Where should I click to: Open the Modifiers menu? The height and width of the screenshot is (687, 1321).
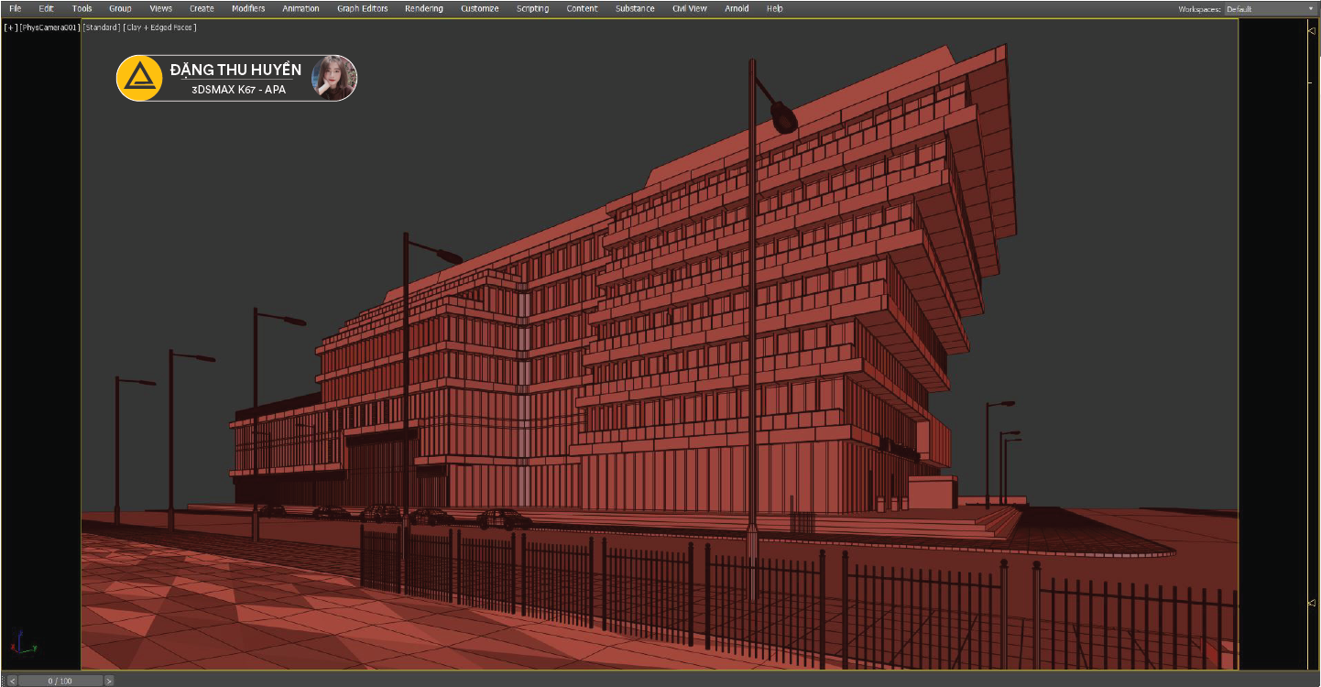pyautogui.click(x=247, y=9)
